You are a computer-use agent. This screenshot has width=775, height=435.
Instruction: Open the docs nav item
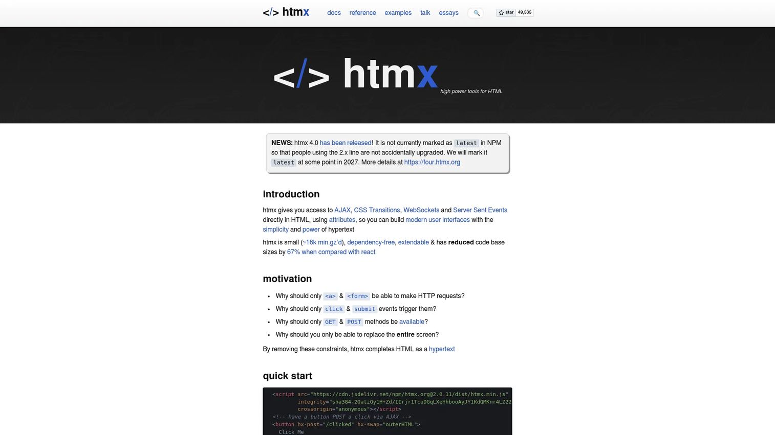tap(334, 13)
